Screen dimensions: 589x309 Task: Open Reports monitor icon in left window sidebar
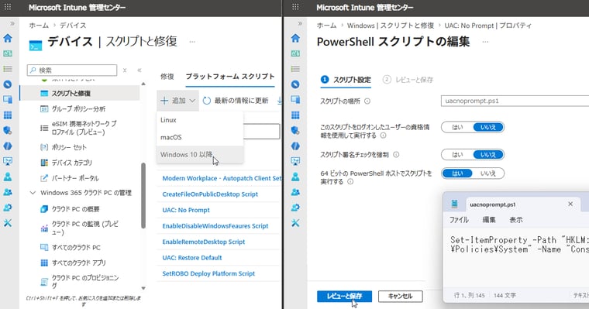click(x=8, y=161)
